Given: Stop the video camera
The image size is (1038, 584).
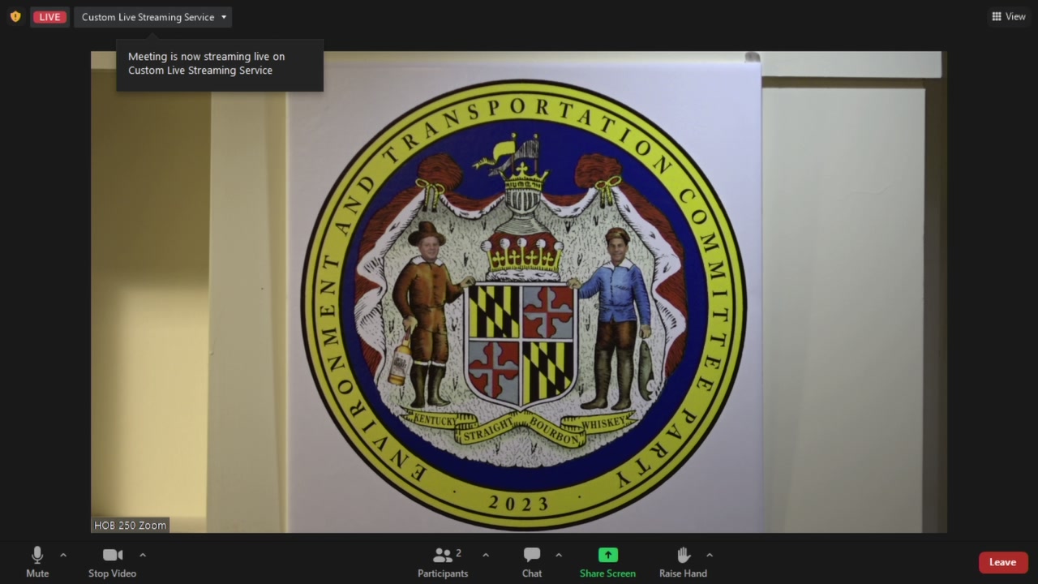Looking at the screenshot, I should [x=112, y=562].
